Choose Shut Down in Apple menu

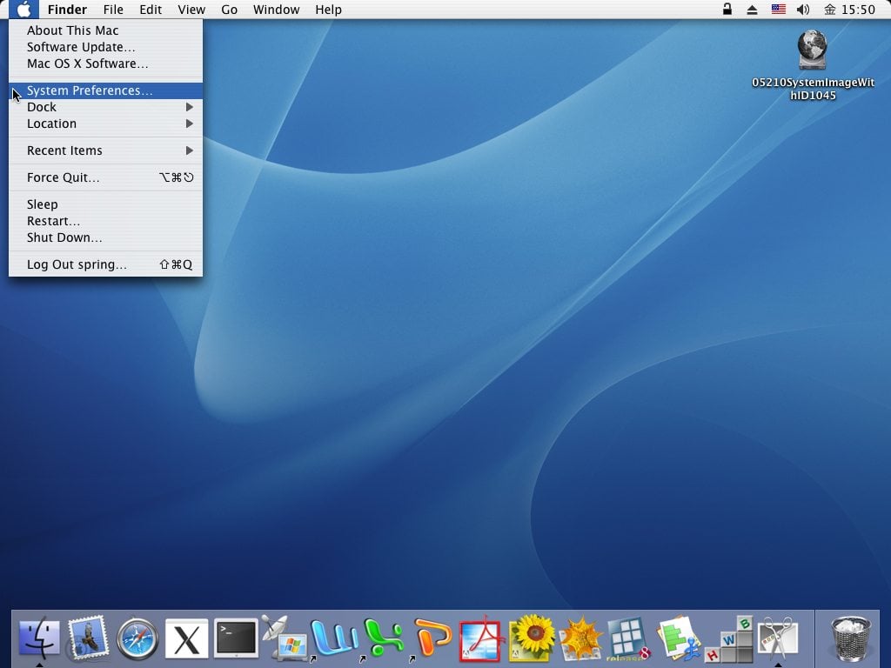[64, 237]
